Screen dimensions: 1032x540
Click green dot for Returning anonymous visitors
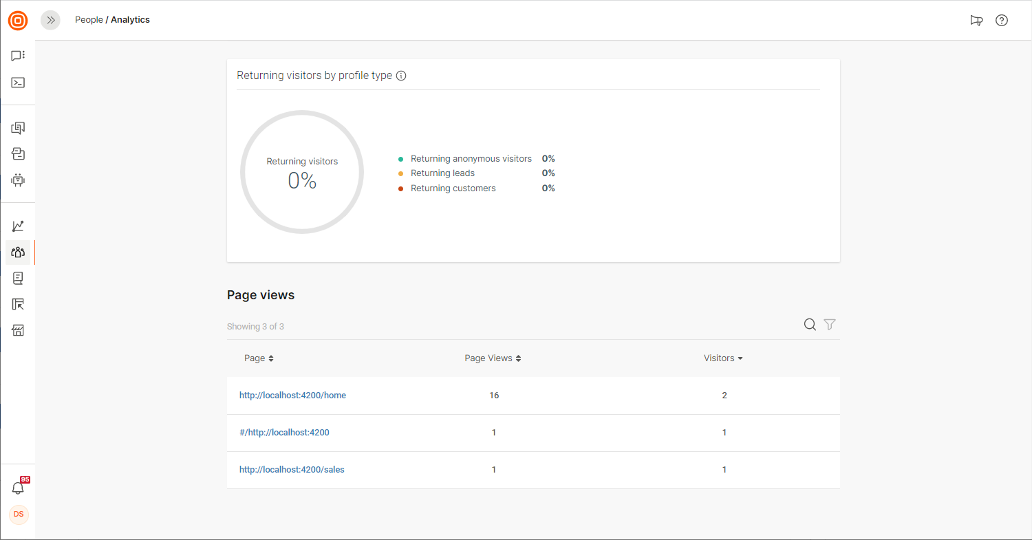coord(400,159)
